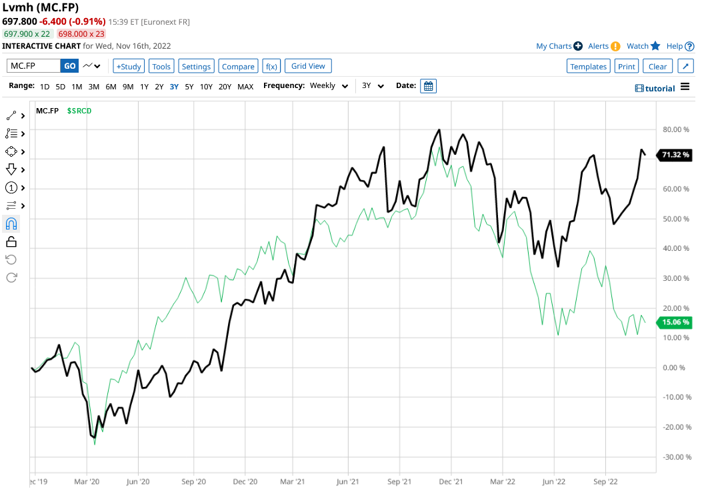Image resolution: width=708 pixels, height=499 pixels.
Task: Open the 3Y period dropdown
Action: pos(373,86)
